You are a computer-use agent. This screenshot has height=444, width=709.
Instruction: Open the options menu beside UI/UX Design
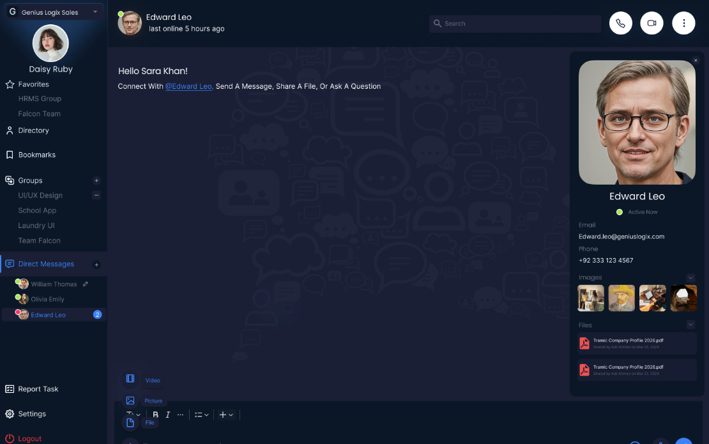click(96, 195)
